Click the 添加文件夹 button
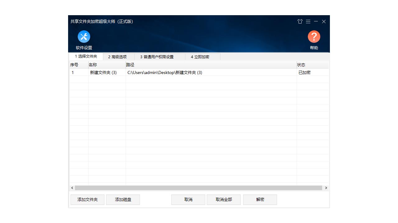 (x=87, y=199)
